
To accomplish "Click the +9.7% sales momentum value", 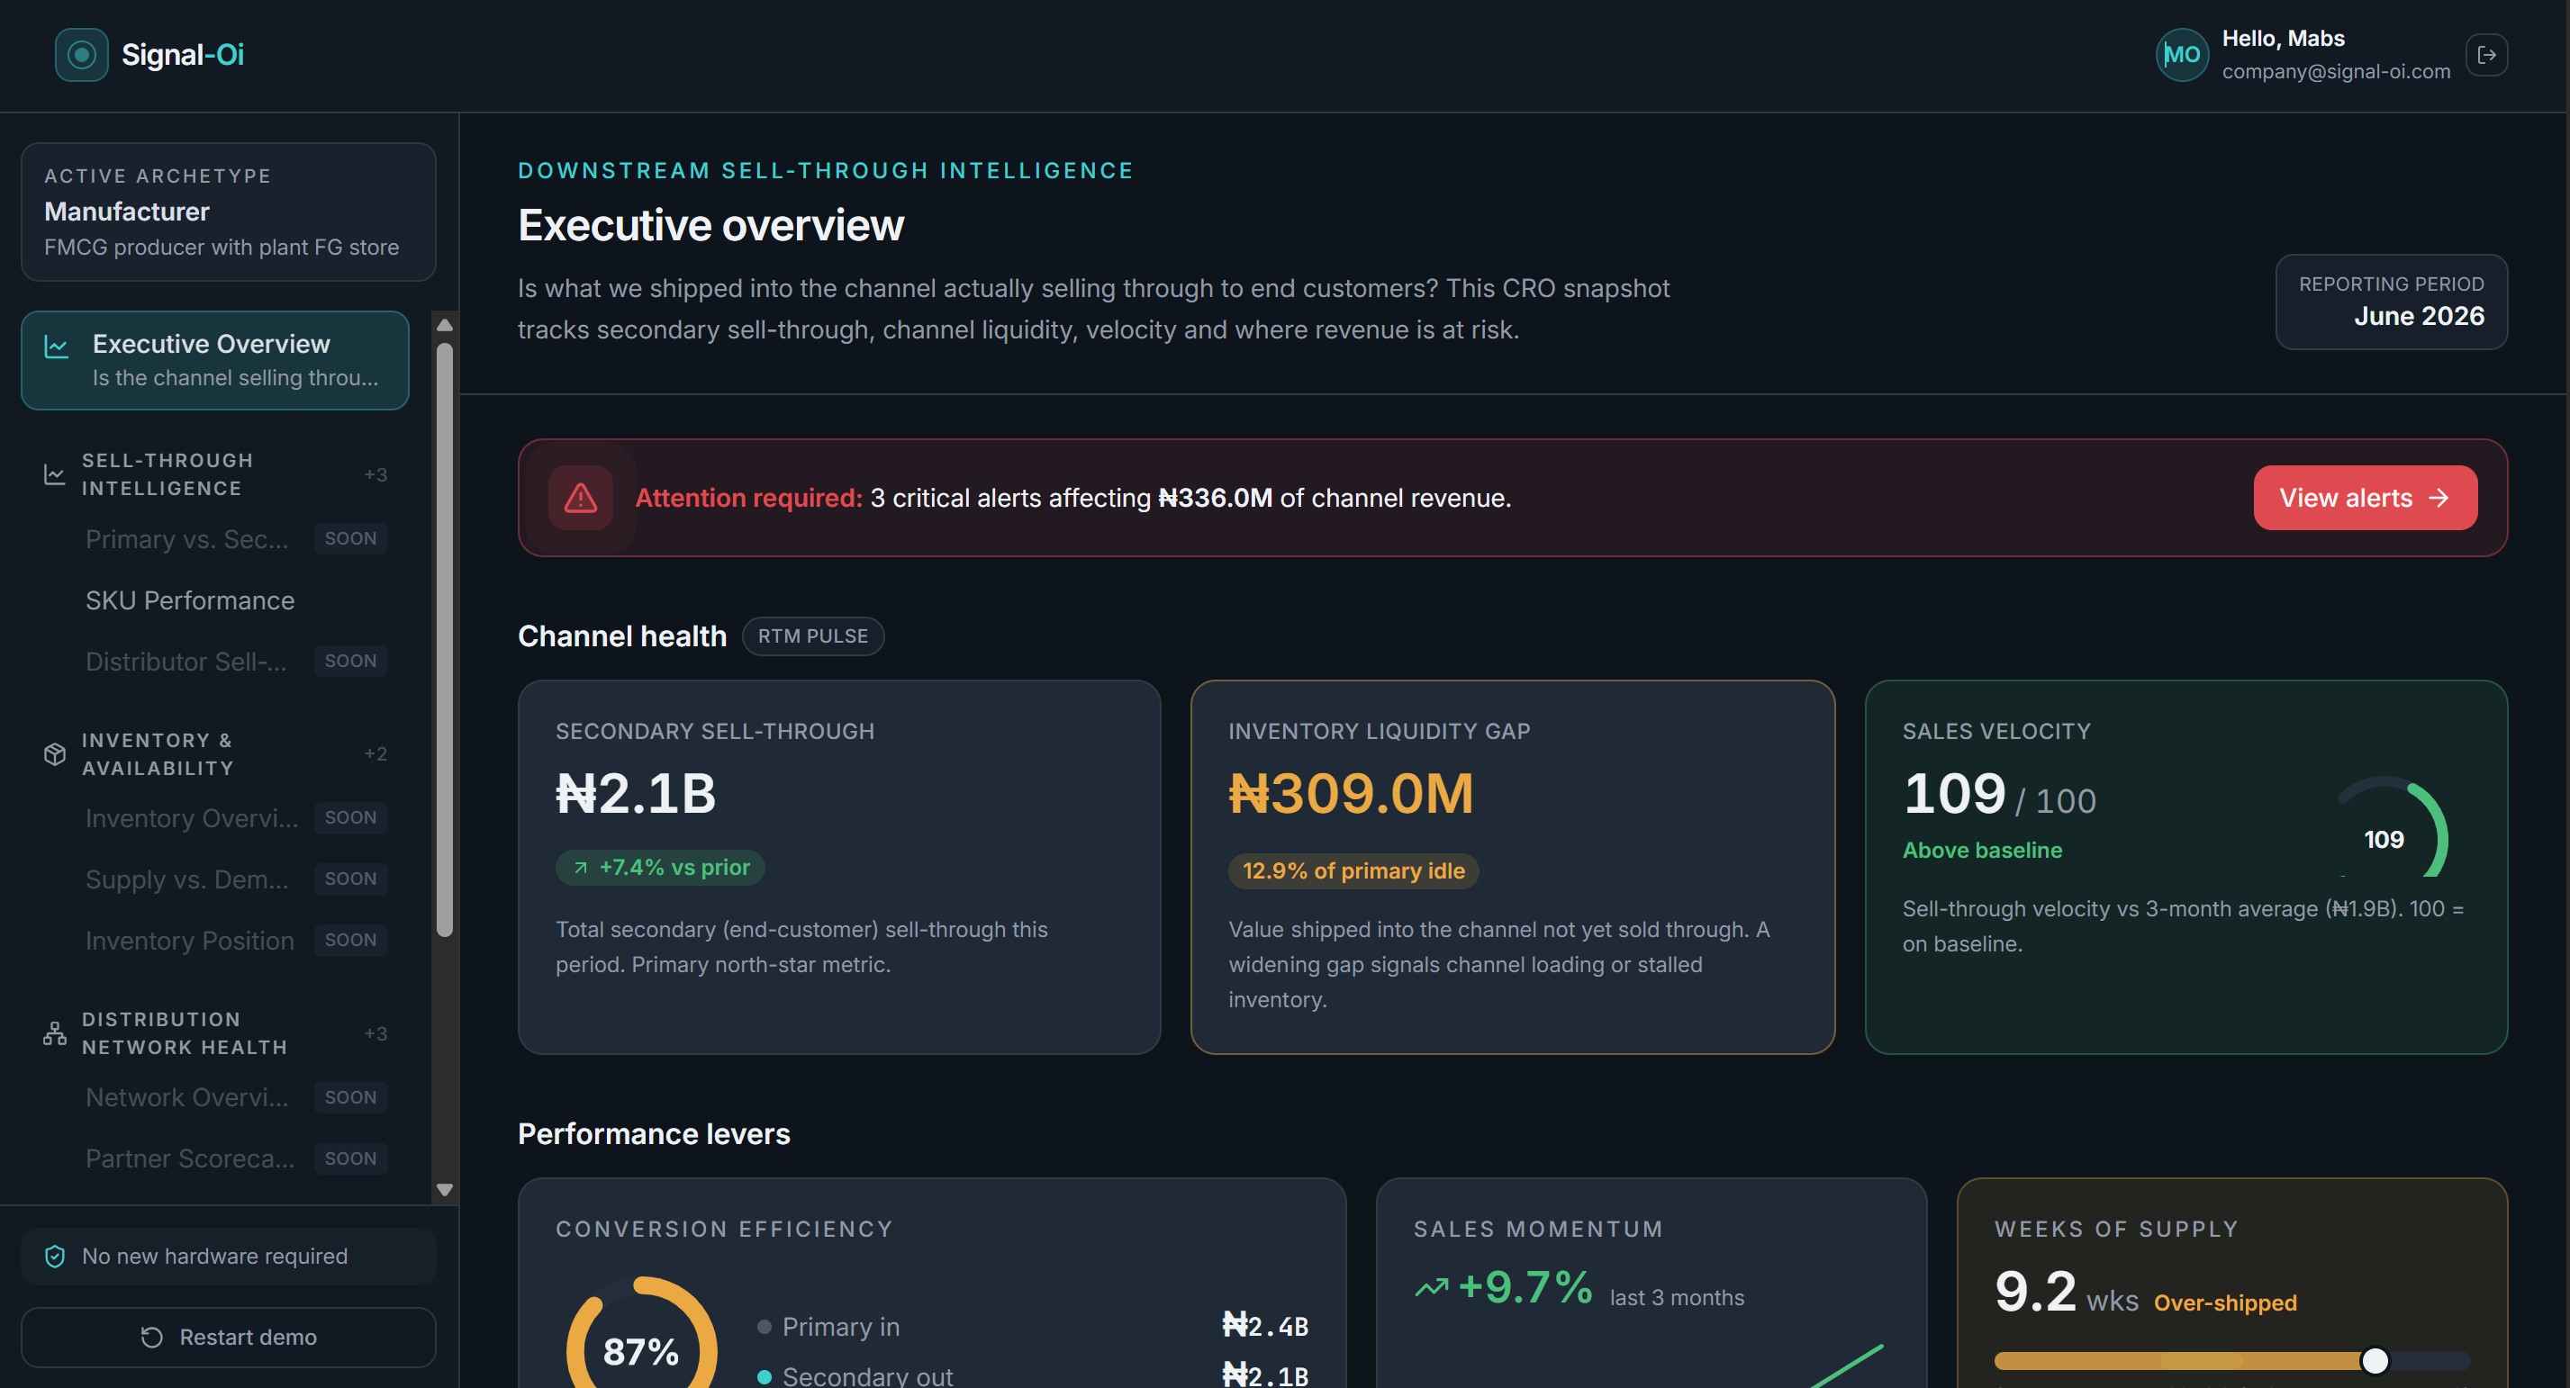I will point(1525,1287).
